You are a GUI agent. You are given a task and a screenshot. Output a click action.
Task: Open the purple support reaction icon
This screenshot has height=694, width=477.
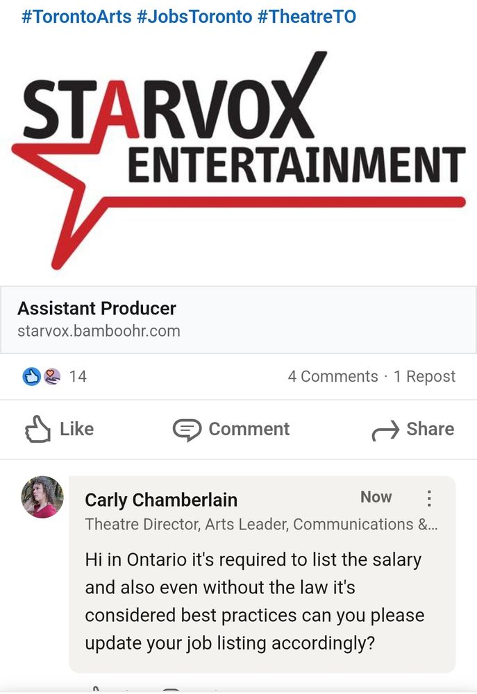pos(52,377)
